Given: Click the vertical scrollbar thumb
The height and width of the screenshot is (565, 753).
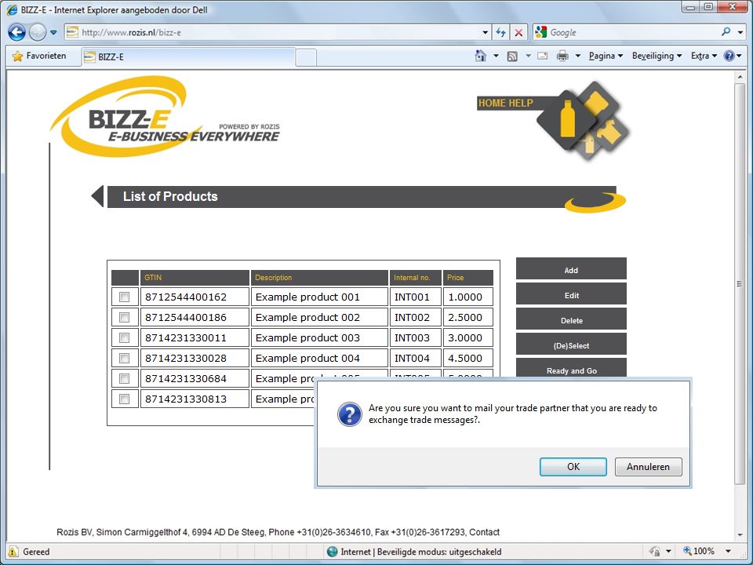Looking at the screenshot, I should (x=740, y=283).
